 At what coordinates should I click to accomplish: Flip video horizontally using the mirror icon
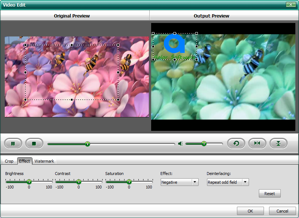click(257, 144)
